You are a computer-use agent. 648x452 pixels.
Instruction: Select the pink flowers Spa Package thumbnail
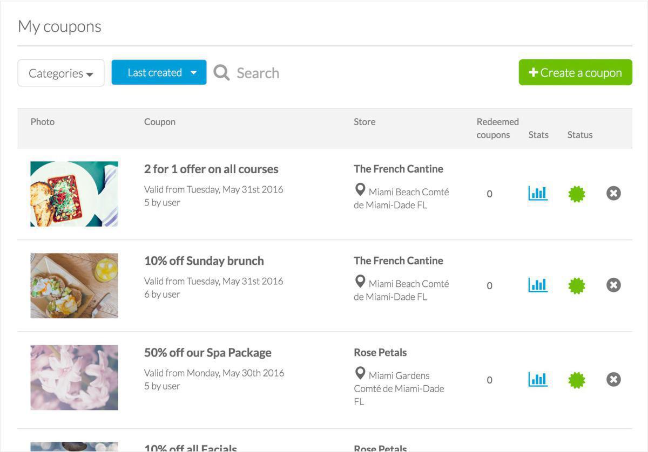[x=74, y=377]
